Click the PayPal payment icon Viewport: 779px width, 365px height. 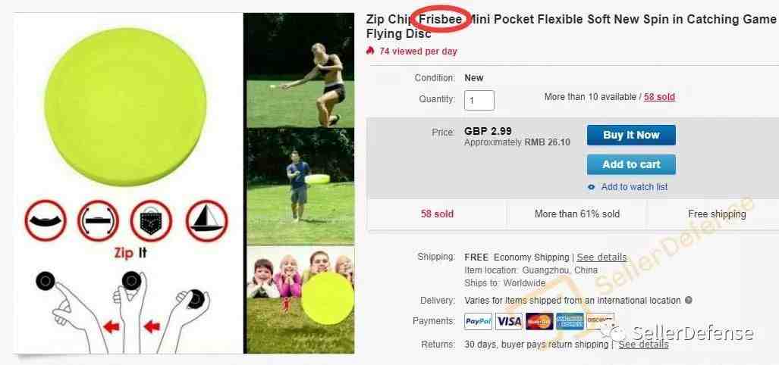tap(478, 321)
